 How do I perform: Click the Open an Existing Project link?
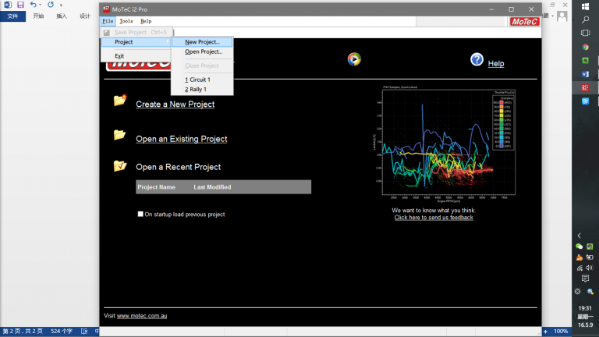click(182, 139)
